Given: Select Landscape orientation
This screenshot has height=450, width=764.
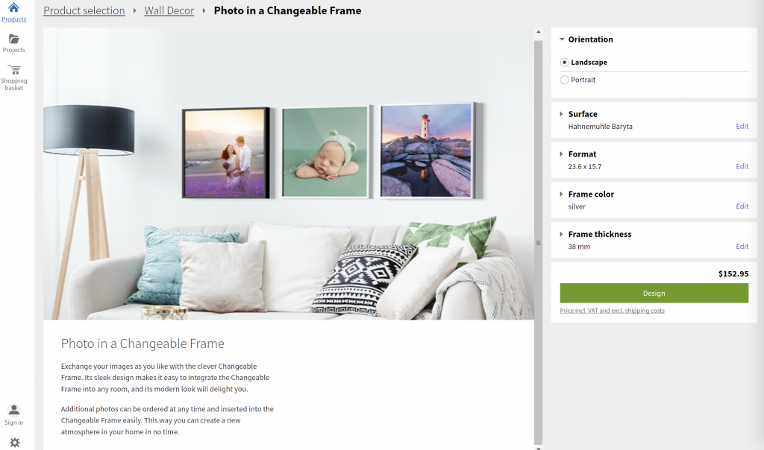Looking at the screenshot, I should (x=564, y=63).
